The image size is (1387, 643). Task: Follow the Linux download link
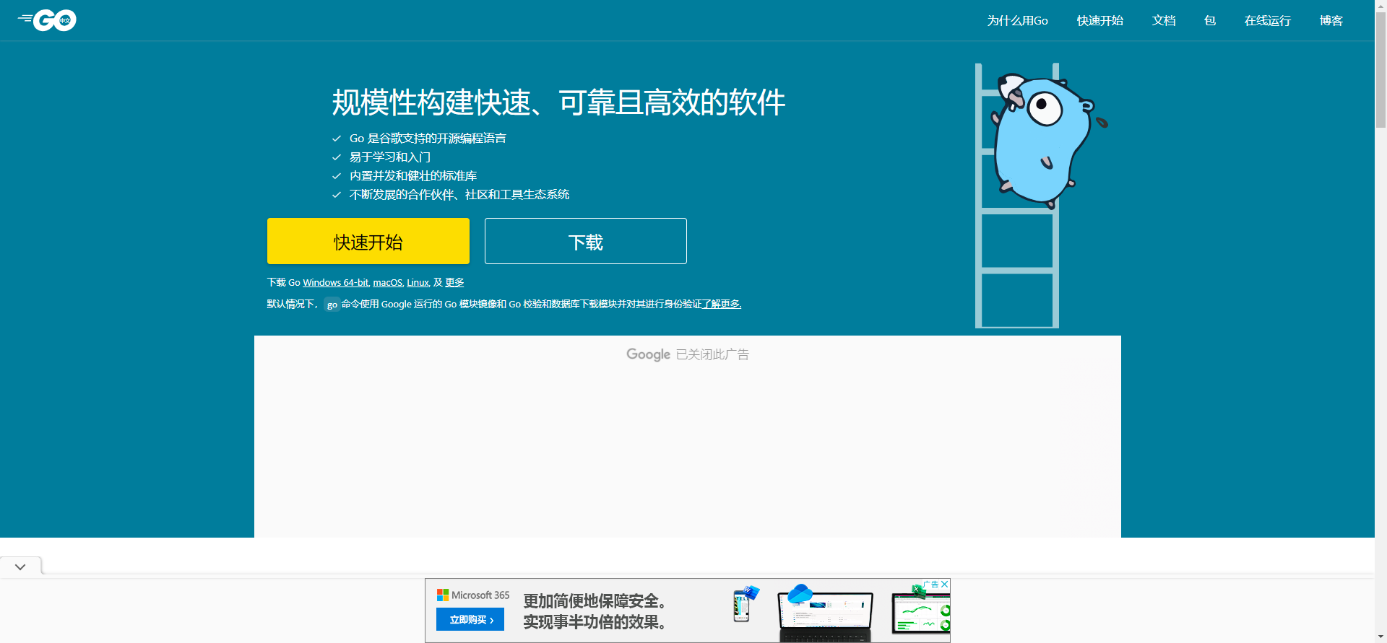418,283
